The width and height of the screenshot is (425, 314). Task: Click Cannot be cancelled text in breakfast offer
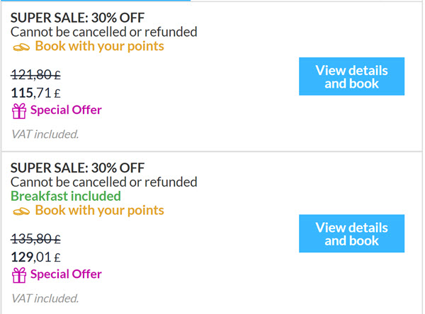pos(104,182)
